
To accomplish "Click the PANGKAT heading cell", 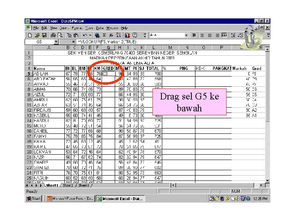I will tap(222, 68).
